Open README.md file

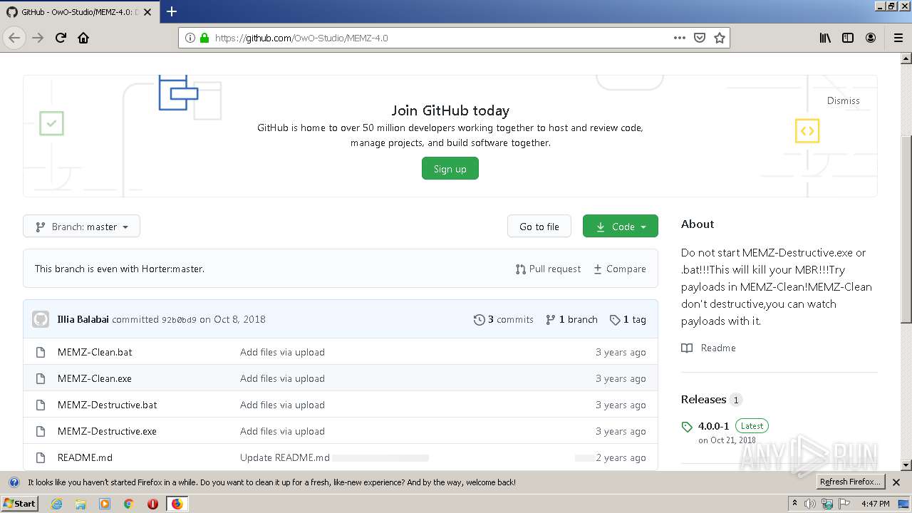85,457
